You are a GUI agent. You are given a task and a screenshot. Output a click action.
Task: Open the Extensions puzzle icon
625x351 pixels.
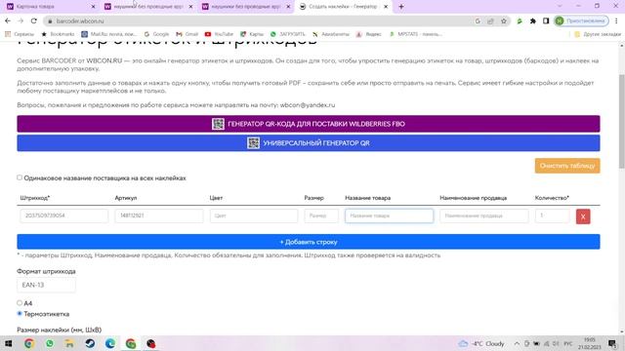click(x=533, y=21)
